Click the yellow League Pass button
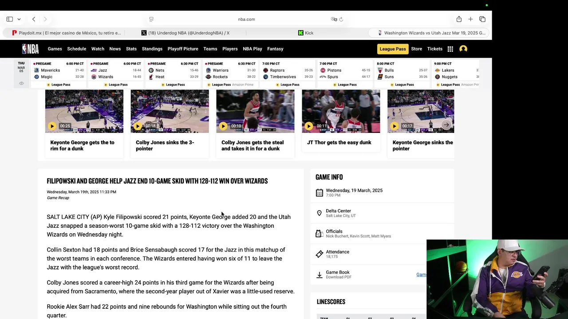Viewport: 568px width, 319px height. coord(393,49)
